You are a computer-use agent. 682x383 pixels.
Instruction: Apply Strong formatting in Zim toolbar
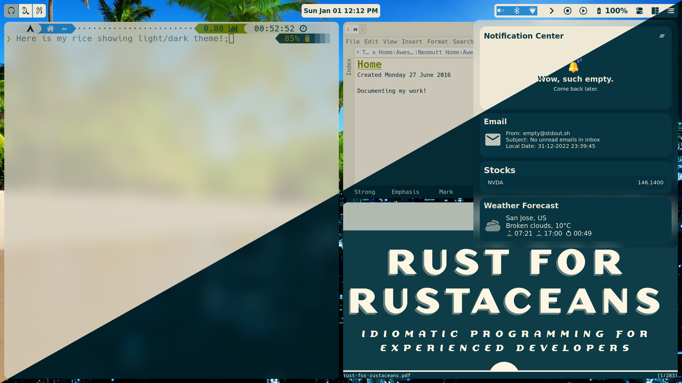(364, 192)
